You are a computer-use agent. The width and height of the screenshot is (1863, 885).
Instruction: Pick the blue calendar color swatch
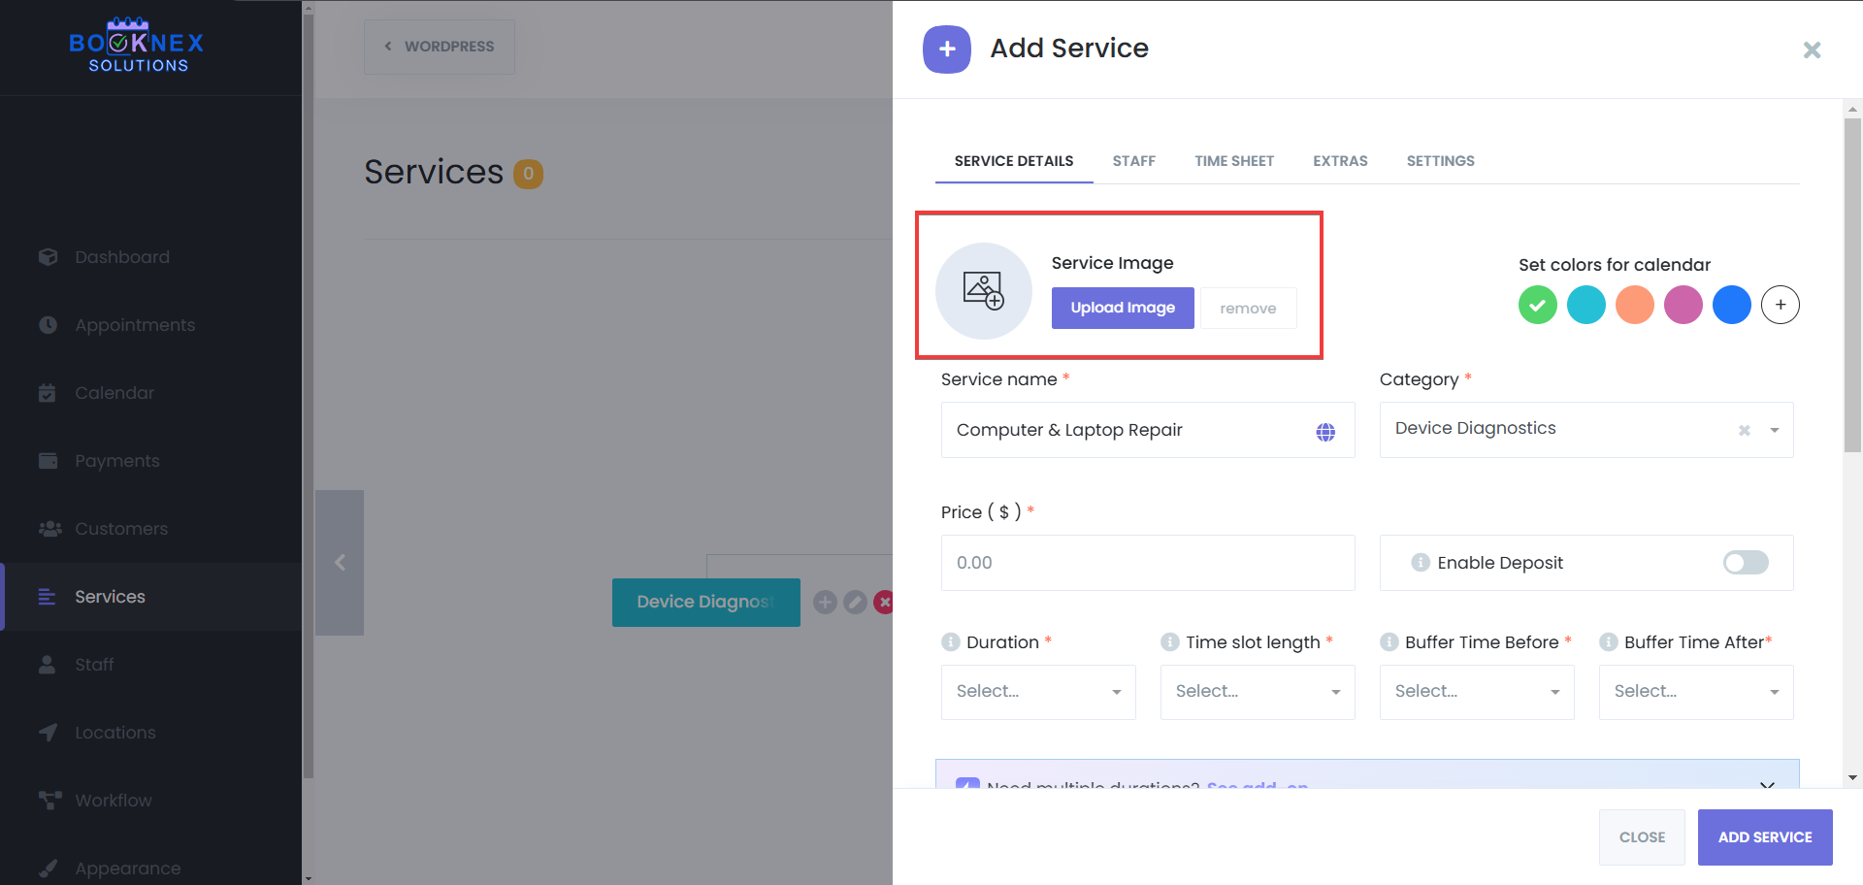click(x=1731, y=304)
